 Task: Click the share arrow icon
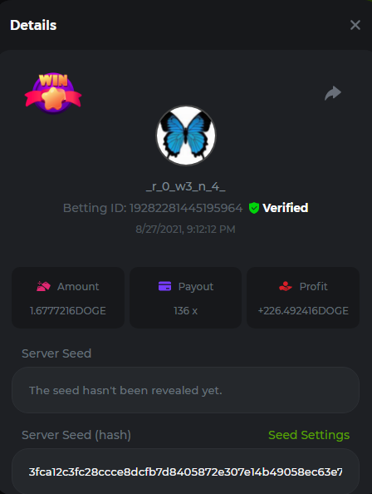coord(333,93)
